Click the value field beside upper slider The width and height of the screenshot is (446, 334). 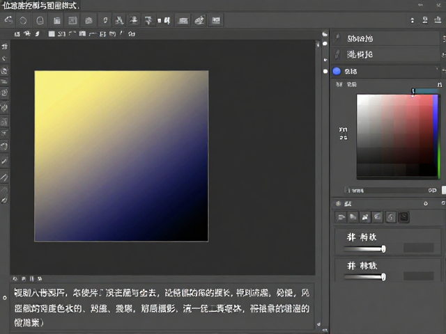coord(418,248)
